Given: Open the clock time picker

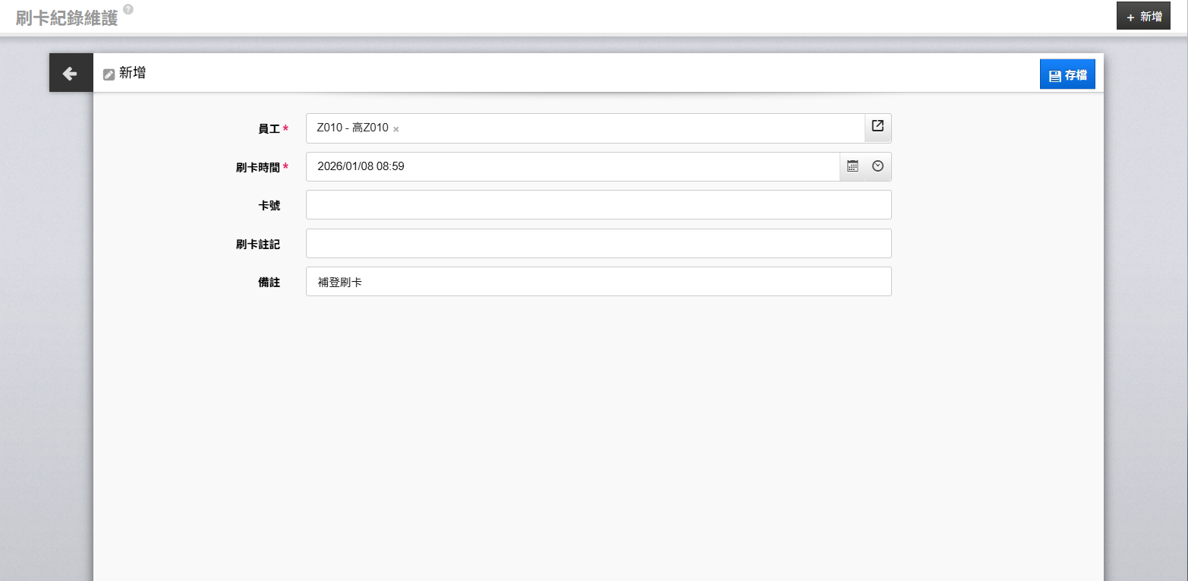Looking at the screenshot, I should click(x=878, y=166).
